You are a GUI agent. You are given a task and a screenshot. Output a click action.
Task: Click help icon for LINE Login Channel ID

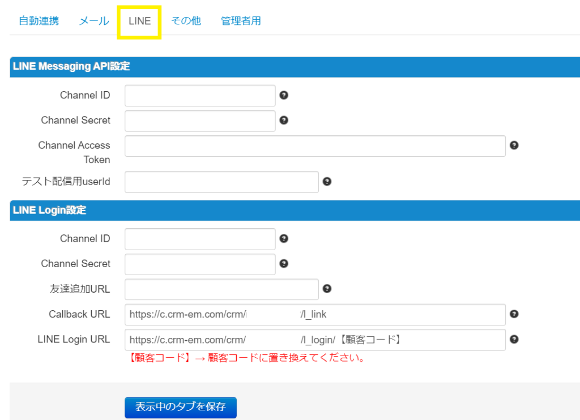click(x=284, y=238)
